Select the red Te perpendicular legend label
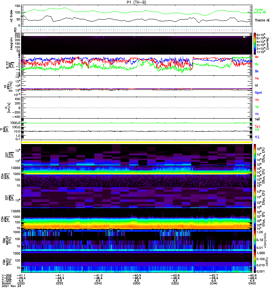The width and height of the screenshot is (273, 291). [257, 126]
